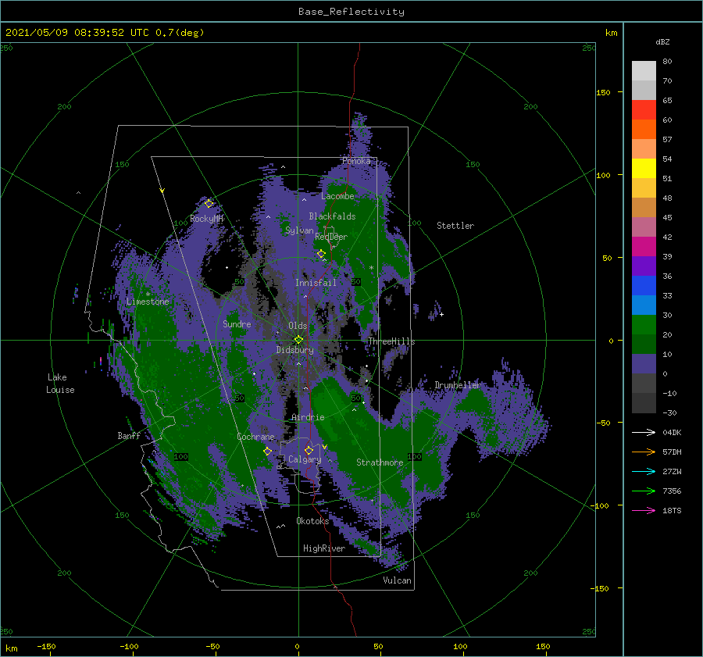
Task: Click the blue 36–33 dBZ color swatch
Action: tap(644, 285)
